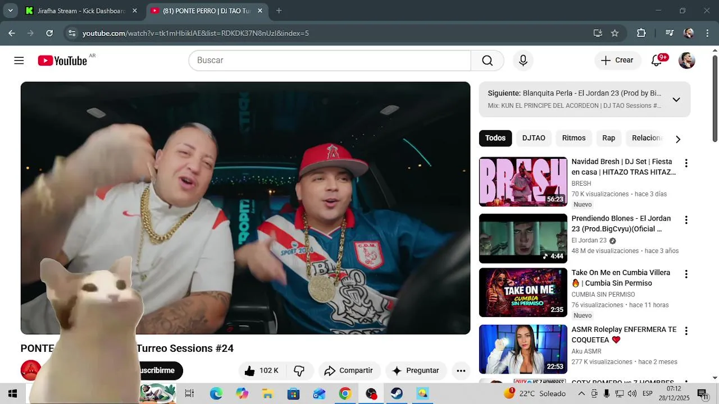Viewport: 719px width, 404px height.
Task: Open Navidad Bresh DJ Set thumbnail
Action: point(523,181)
